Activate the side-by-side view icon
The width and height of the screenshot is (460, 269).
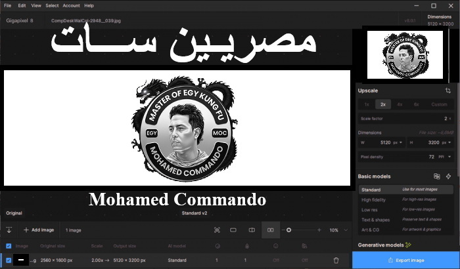[269, 230]
